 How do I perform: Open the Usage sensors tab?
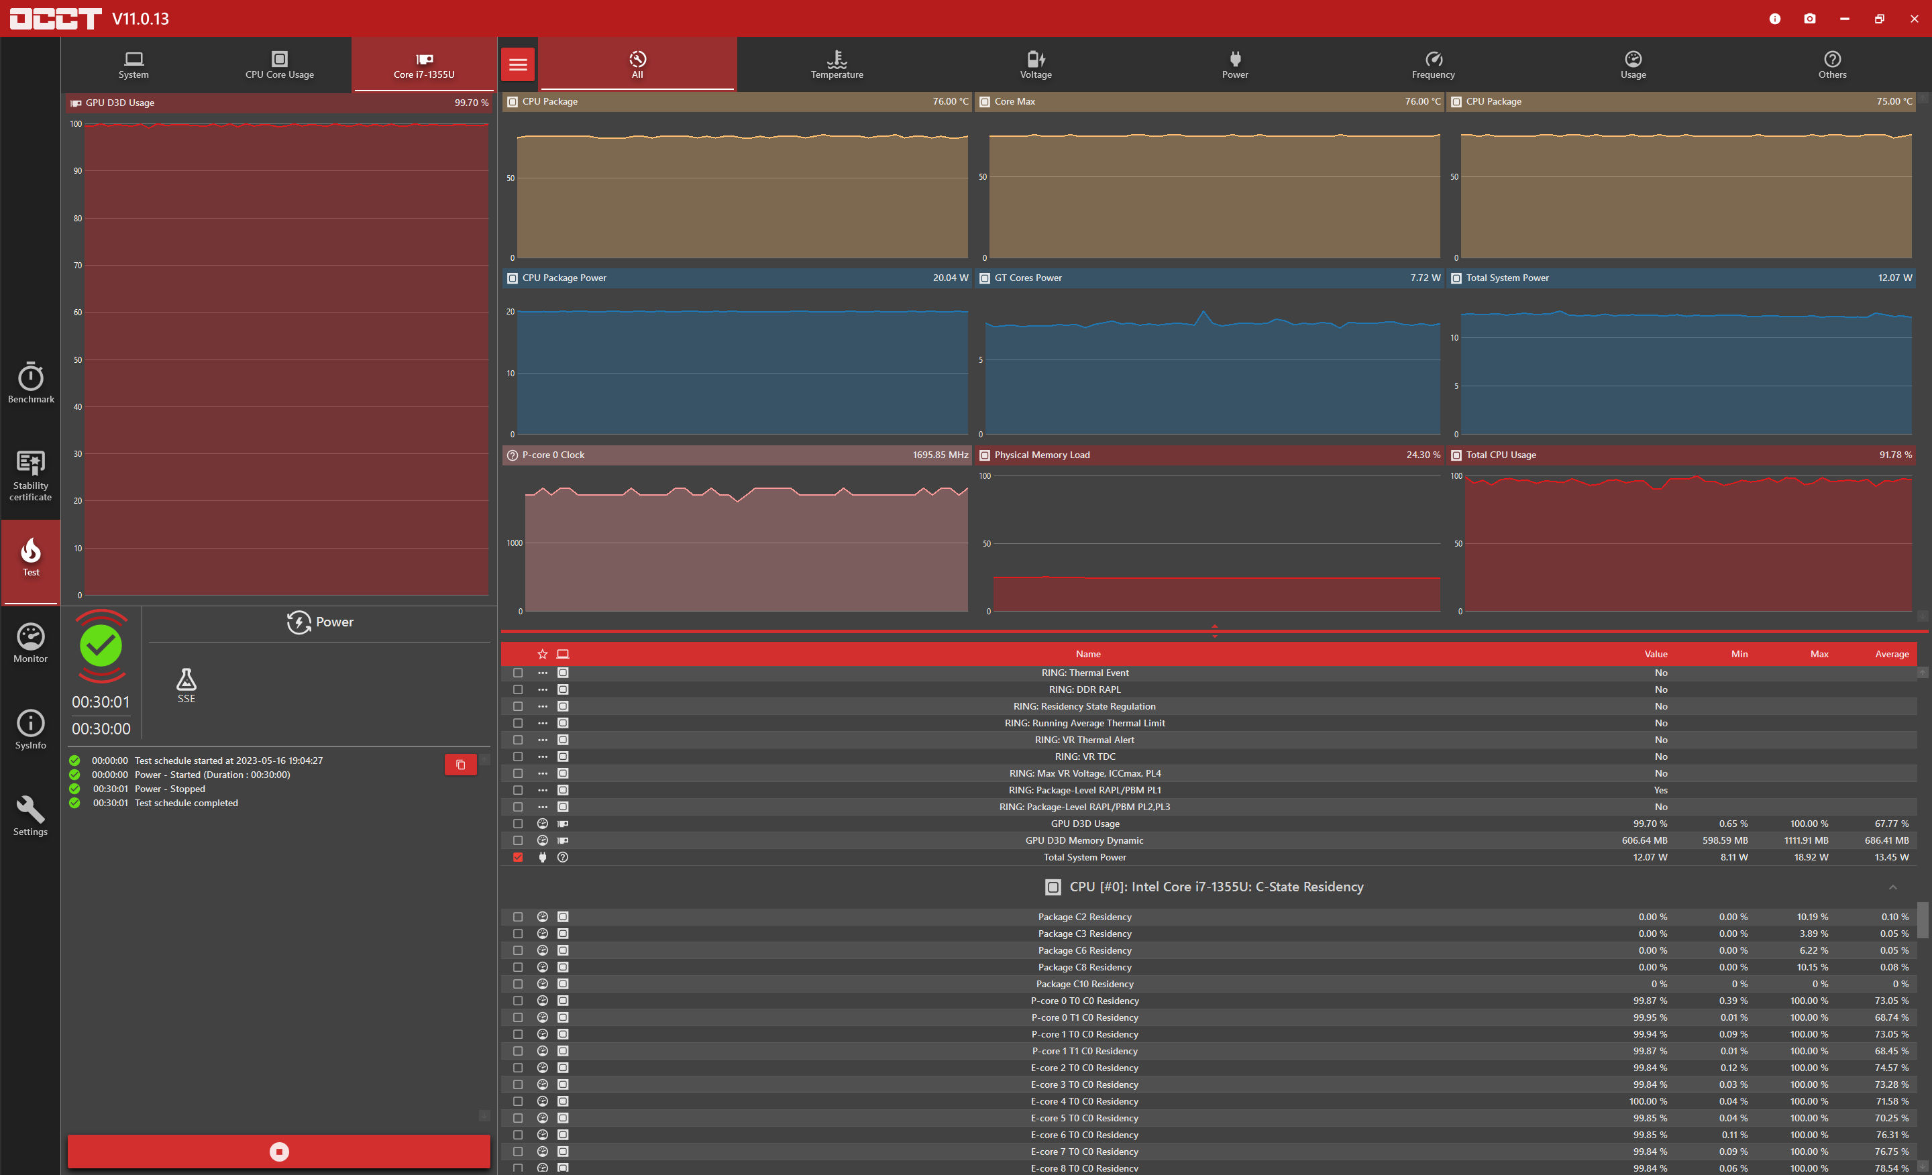[1633, 64]
